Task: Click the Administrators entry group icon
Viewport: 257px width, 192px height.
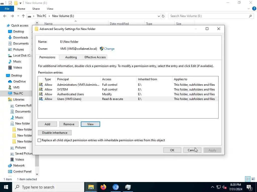Action: pyautogui.click(x=41, y=84)
